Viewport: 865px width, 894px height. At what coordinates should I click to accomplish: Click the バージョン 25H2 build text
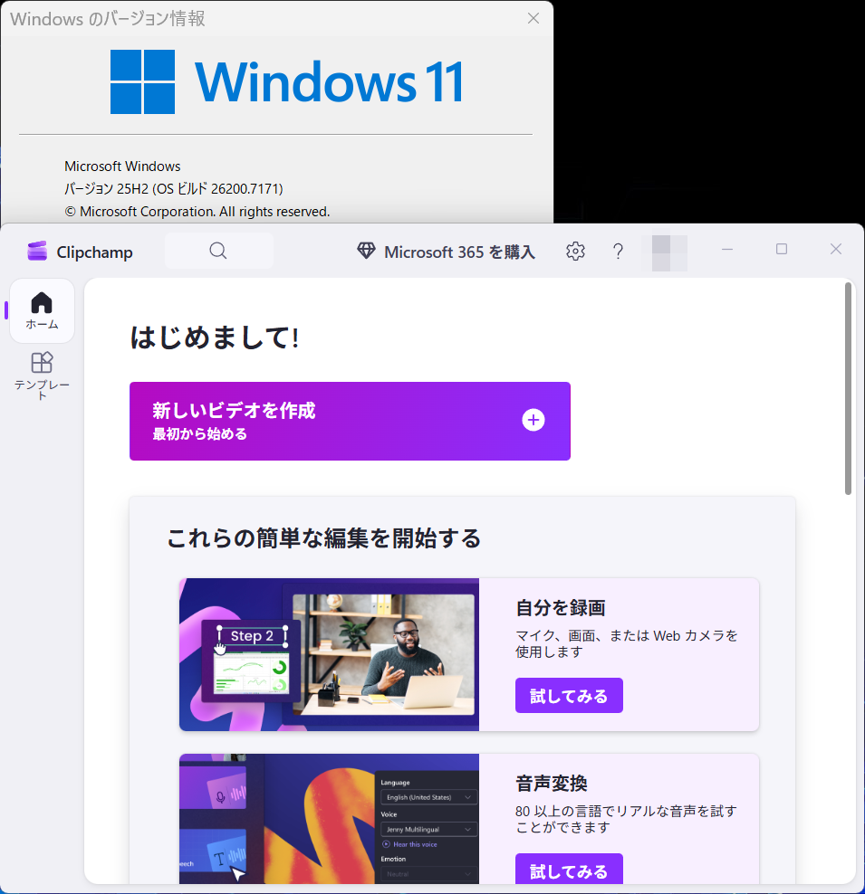tap(174, 189)
